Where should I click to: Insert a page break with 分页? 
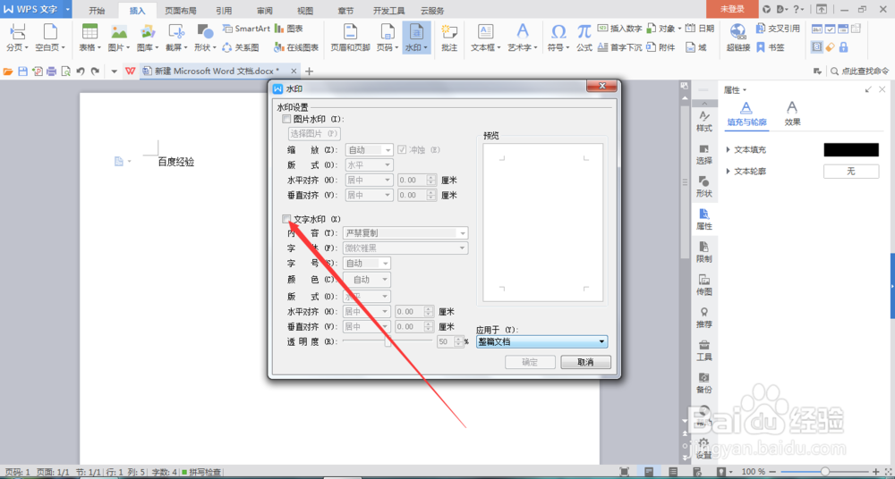18,38
